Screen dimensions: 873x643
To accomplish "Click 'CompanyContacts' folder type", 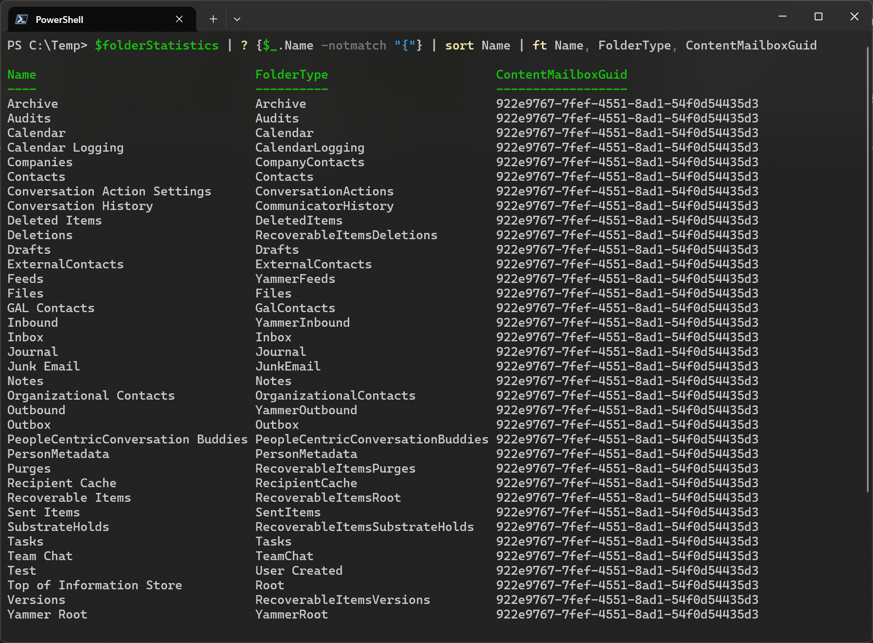I will (310, 162).
